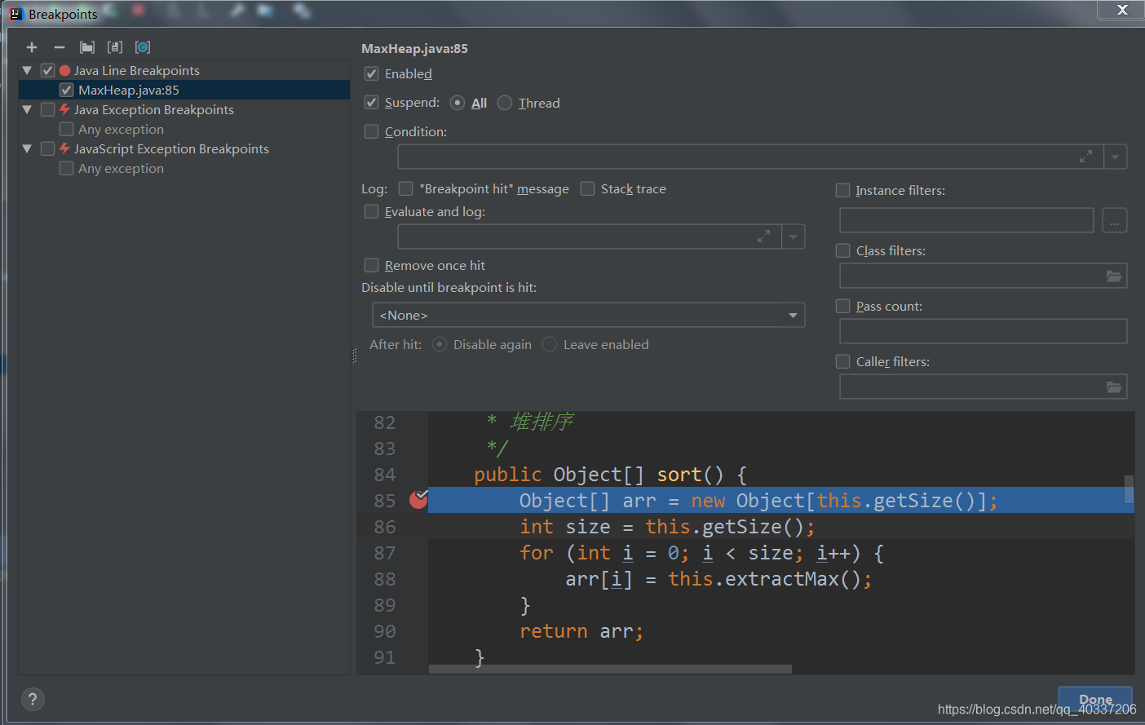
Task: Uncheck the Enabled checkbox
Action: tap(372, 73)
